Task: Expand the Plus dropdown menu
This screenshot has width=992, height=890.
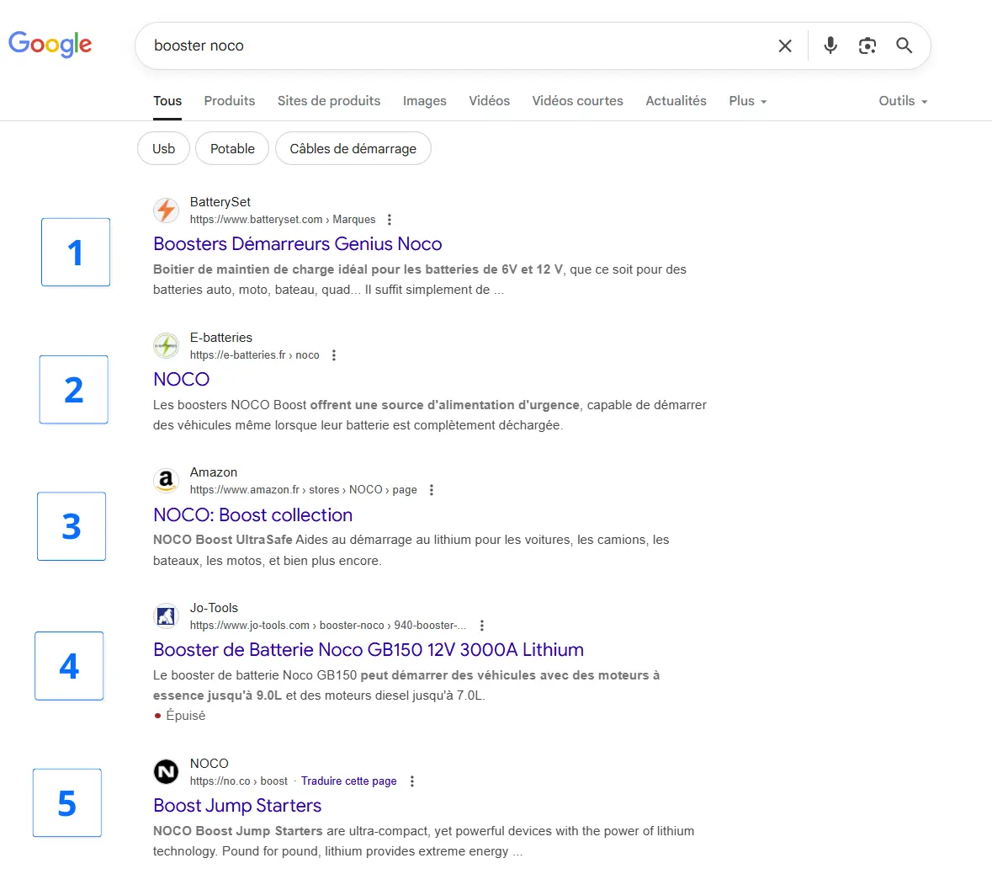Action: [x=748, y=101]
